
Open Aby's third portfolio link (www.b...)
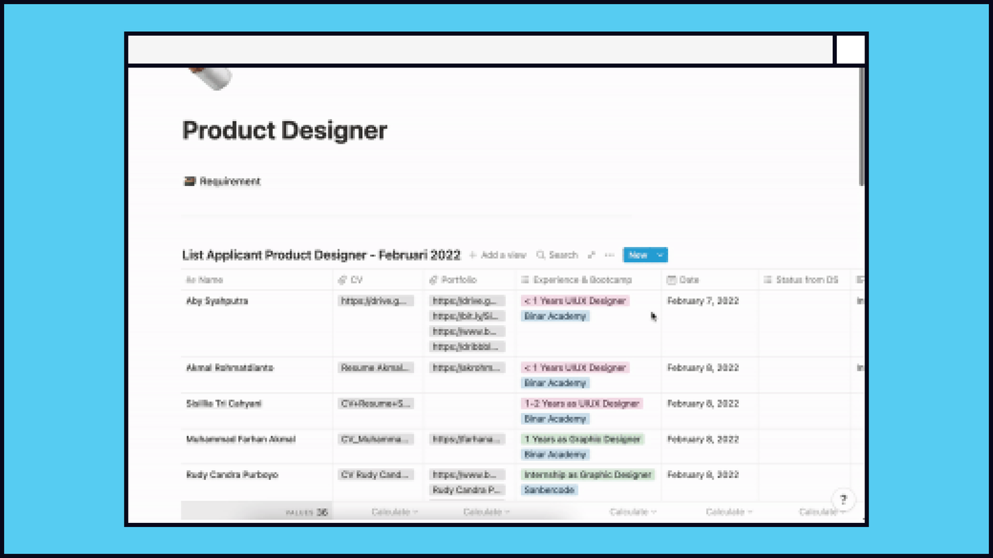click(x=467, y=332)
